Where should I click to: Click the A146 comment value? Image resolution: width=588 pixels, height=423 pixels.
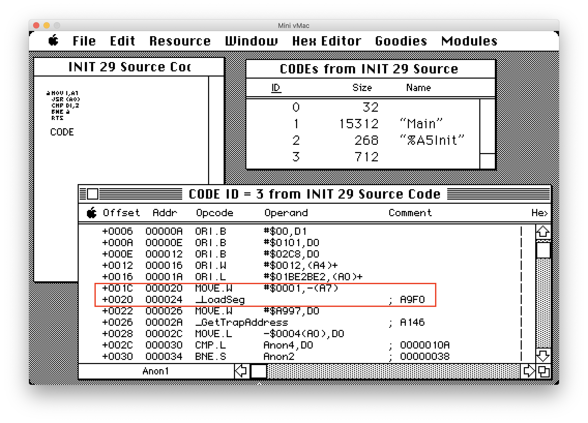tap(412, 322)
